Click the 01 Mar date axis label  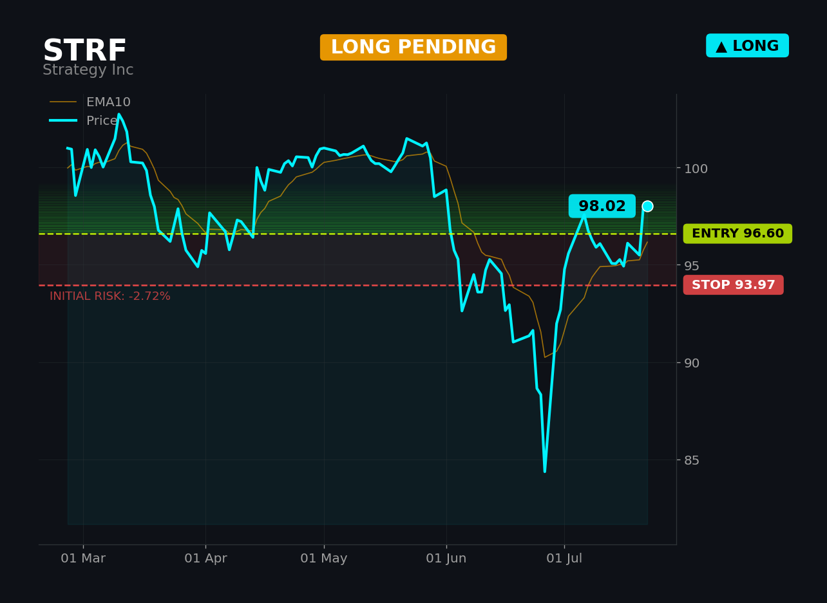(83, 559)
